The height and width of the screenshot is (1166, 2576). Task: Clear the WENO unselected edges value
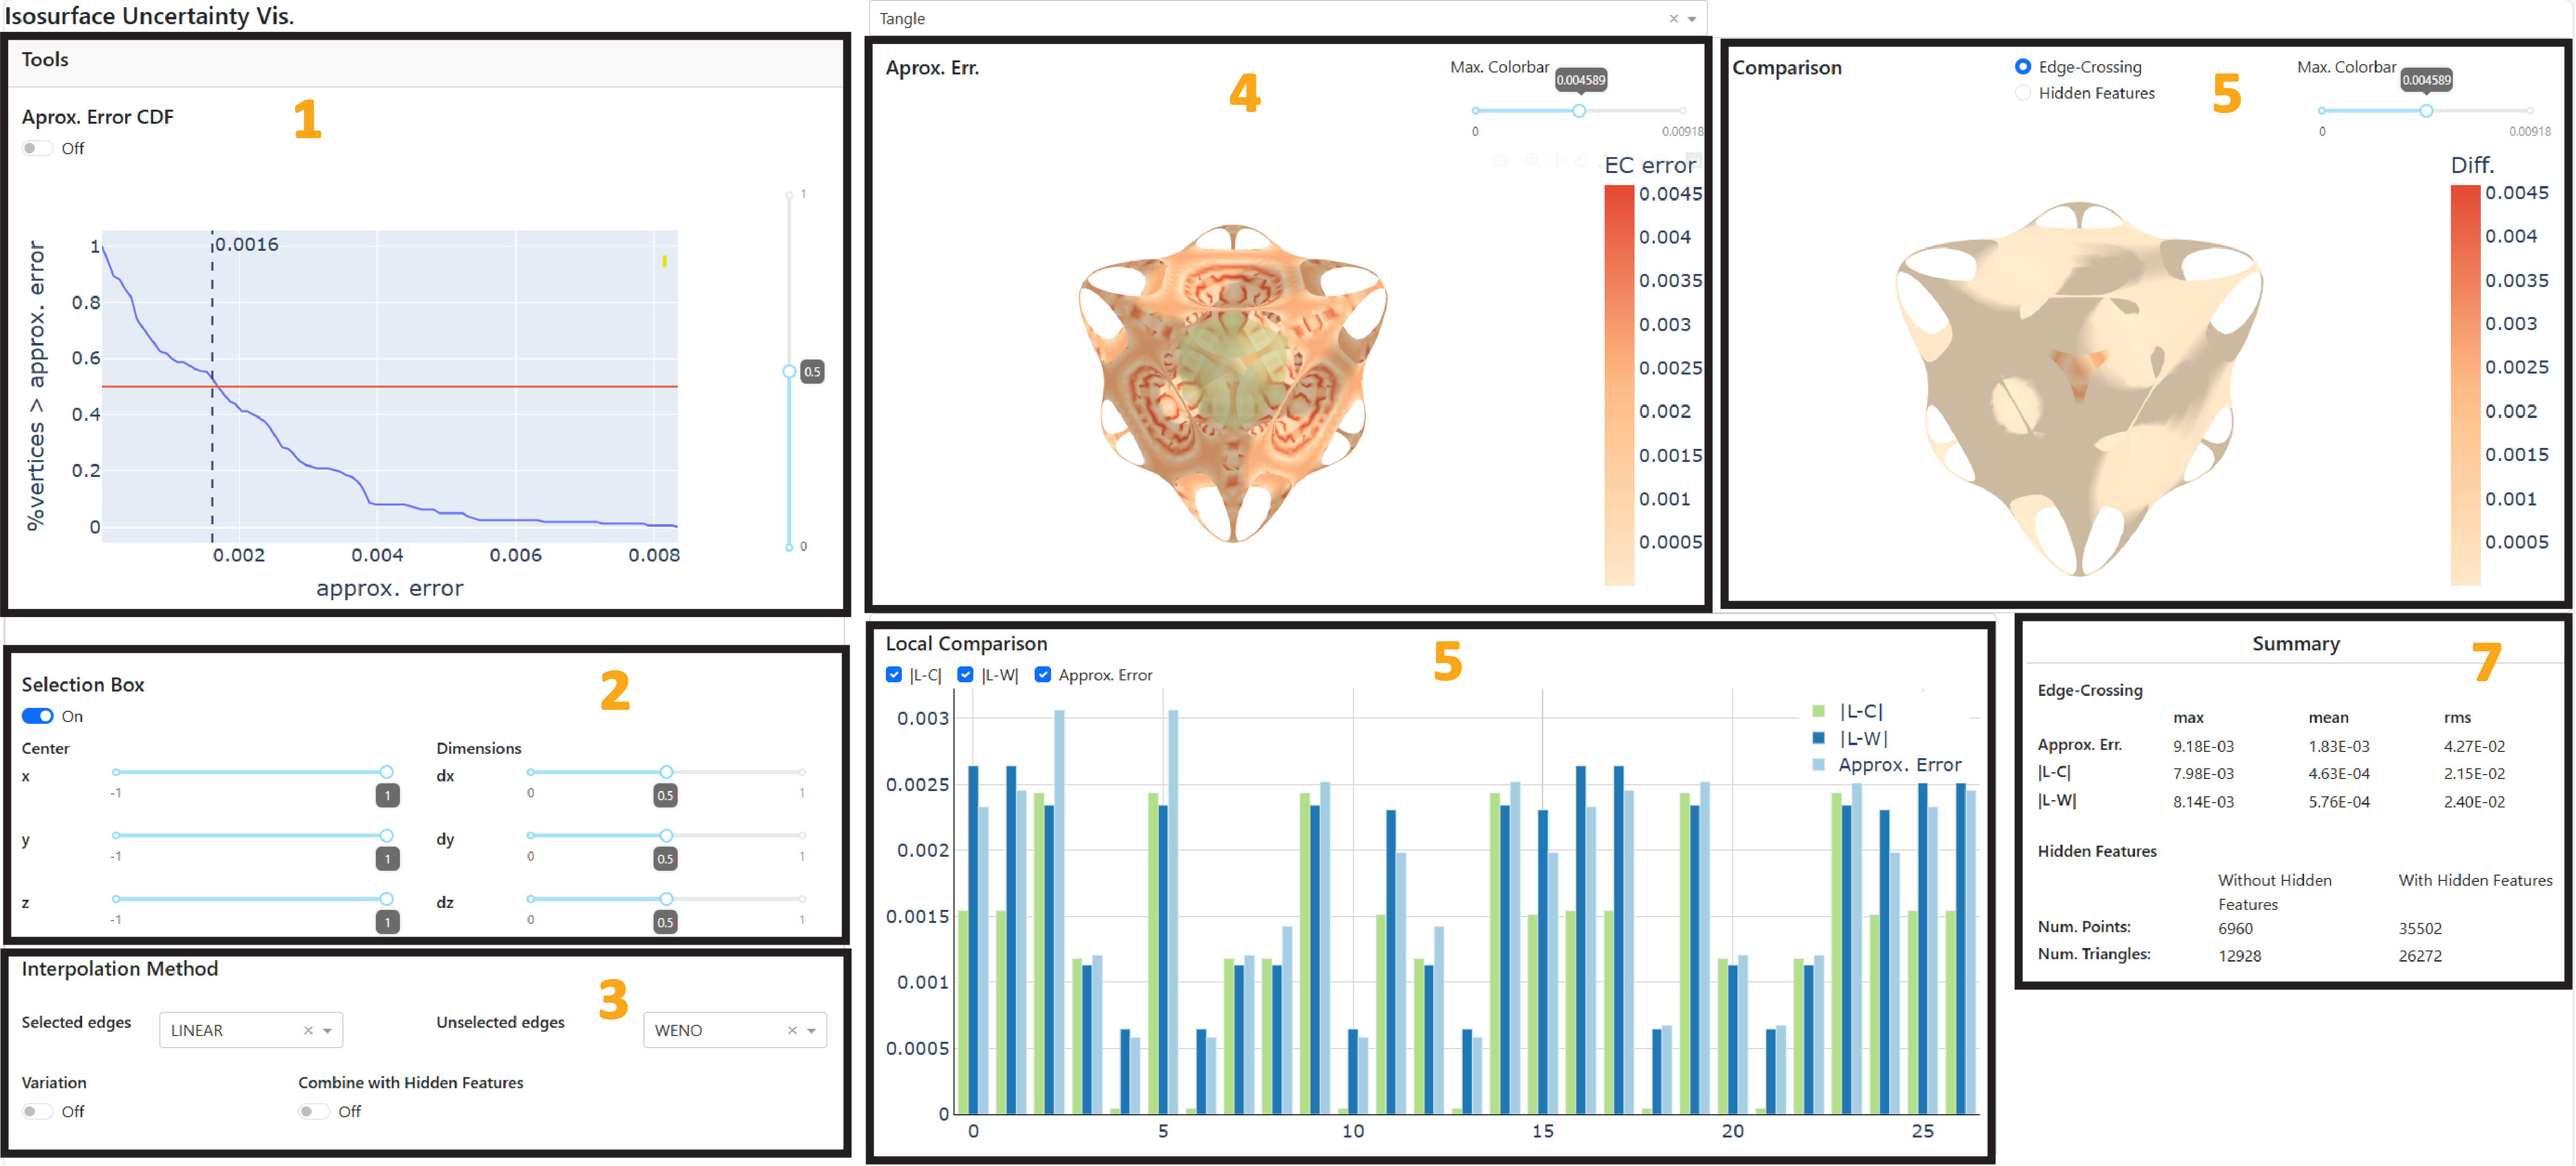[792, 1030]
